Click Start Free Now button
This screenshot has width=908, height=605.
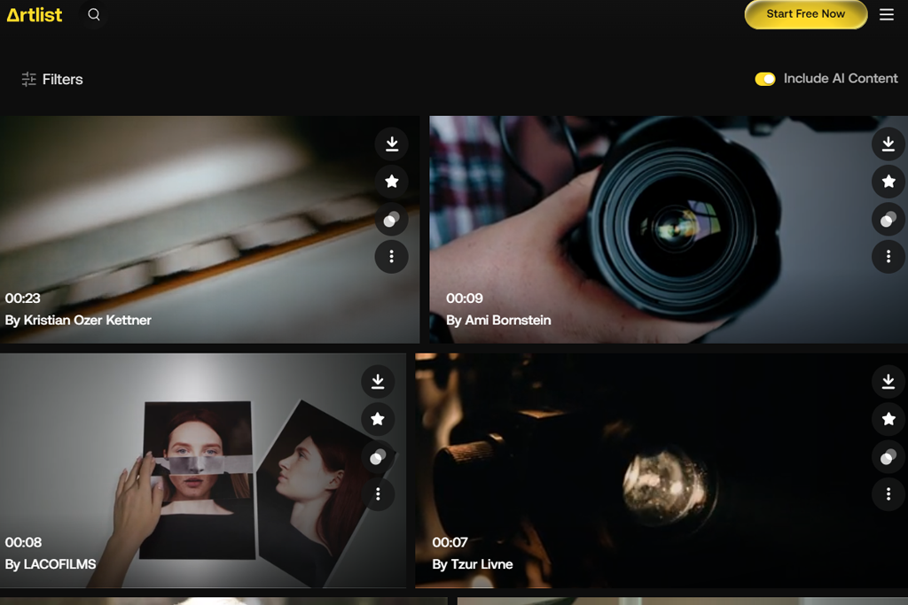point(805,14)
